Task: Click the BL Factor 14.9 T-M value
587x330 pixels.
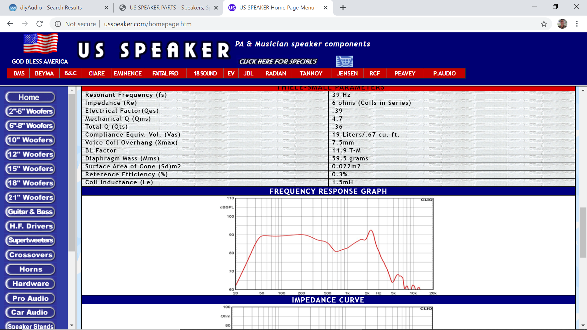Action: (x=346, y=151)
